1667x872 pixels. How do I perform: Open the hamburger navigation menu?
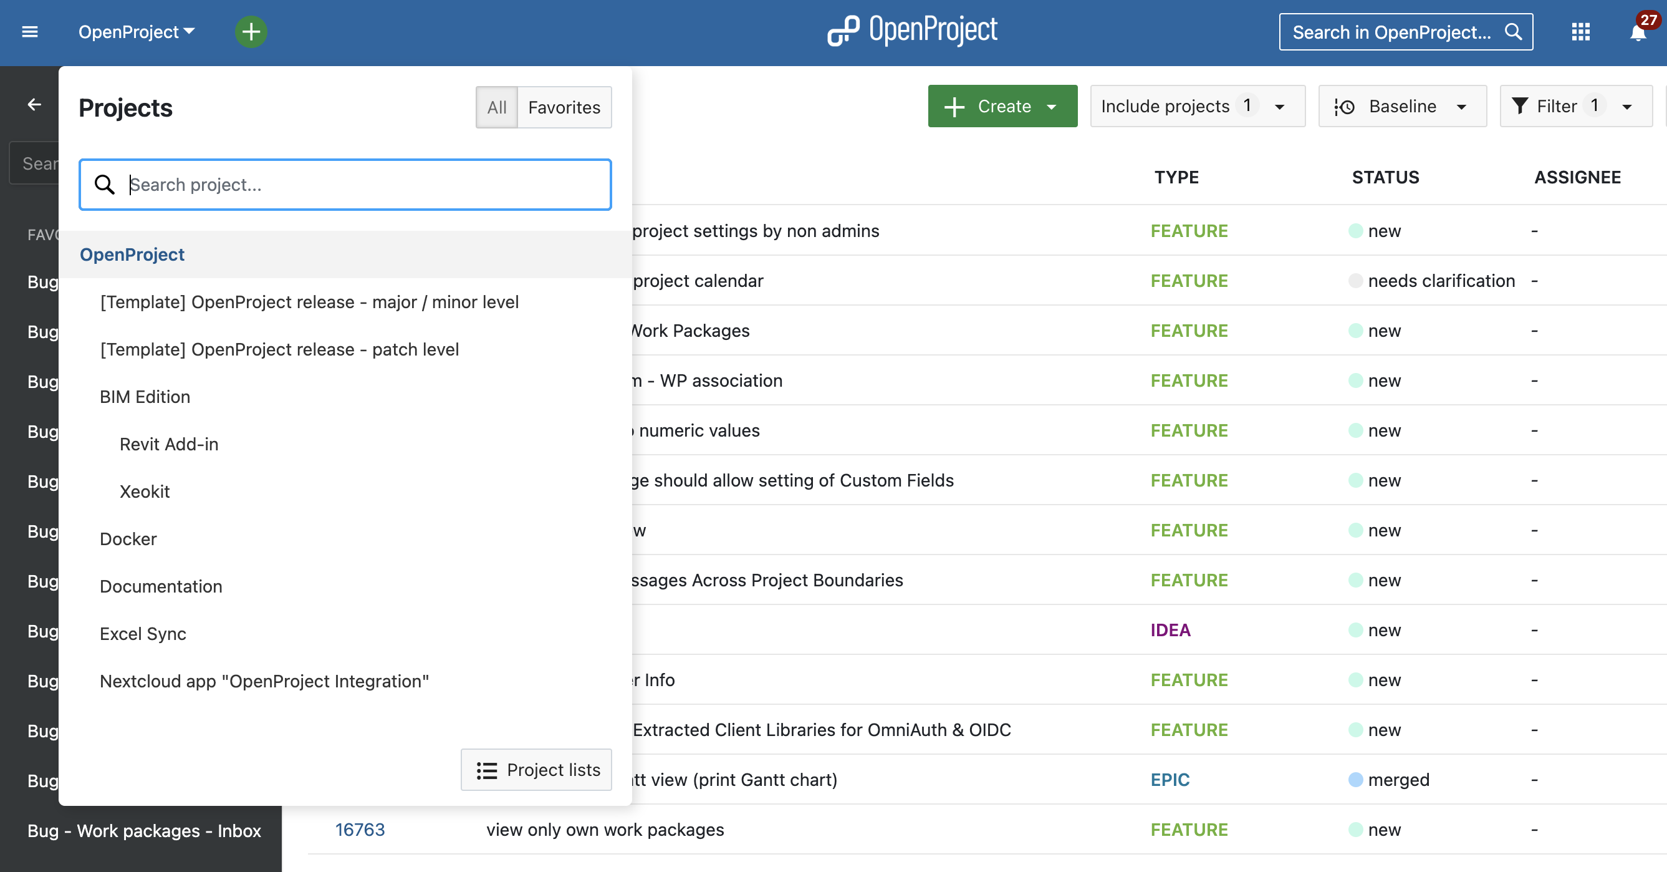click(x=30, y=32)
